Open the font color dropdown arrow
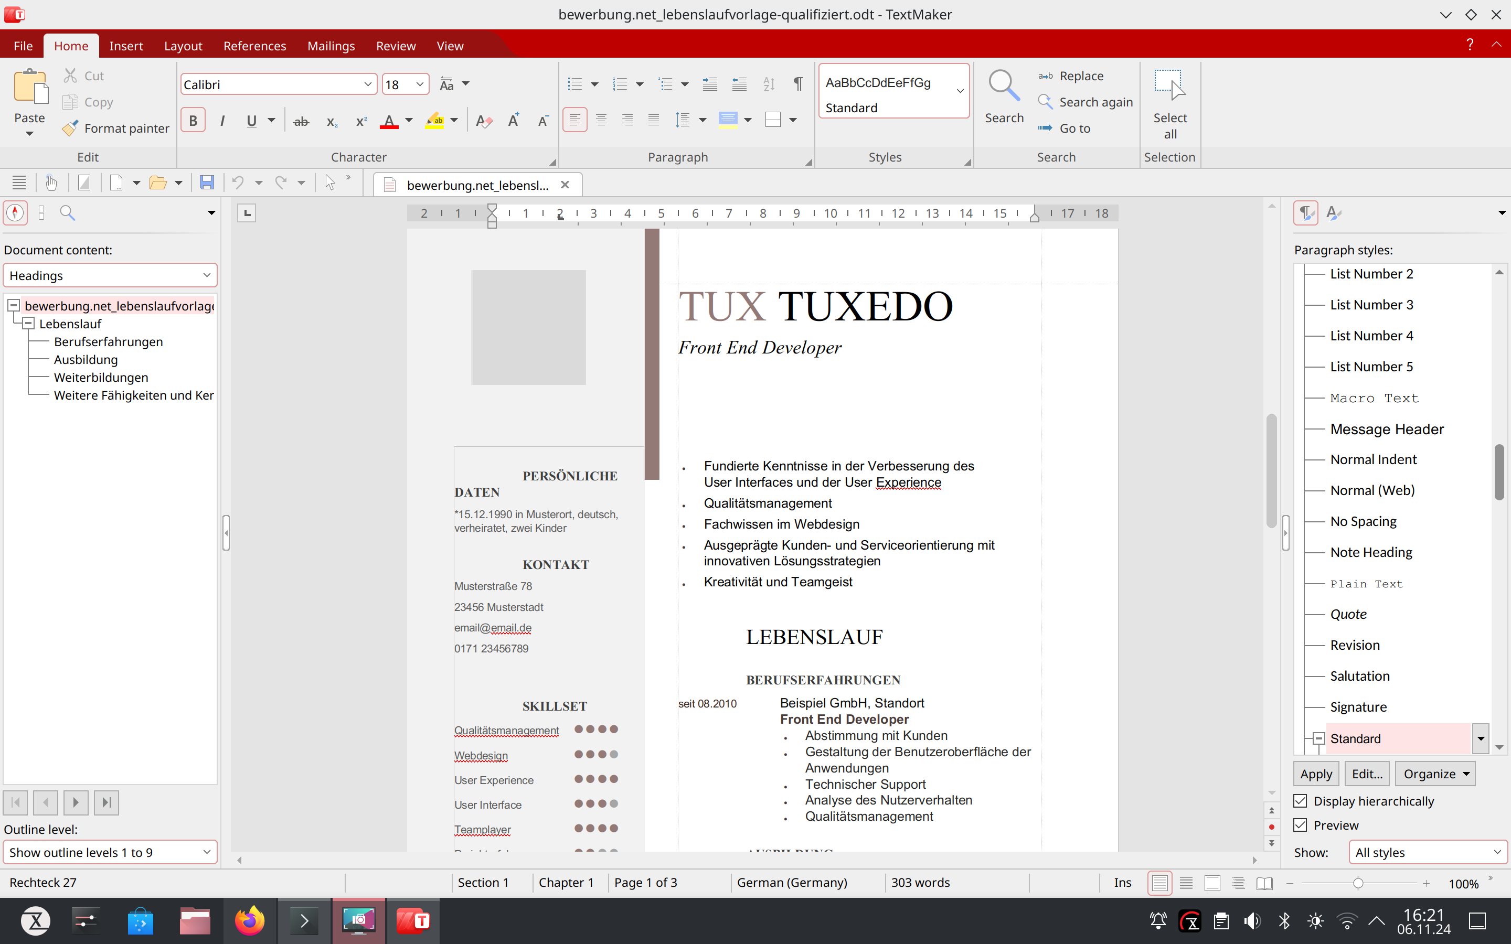The width and height of the screenshot is (1511, 944). pos(409,121)
